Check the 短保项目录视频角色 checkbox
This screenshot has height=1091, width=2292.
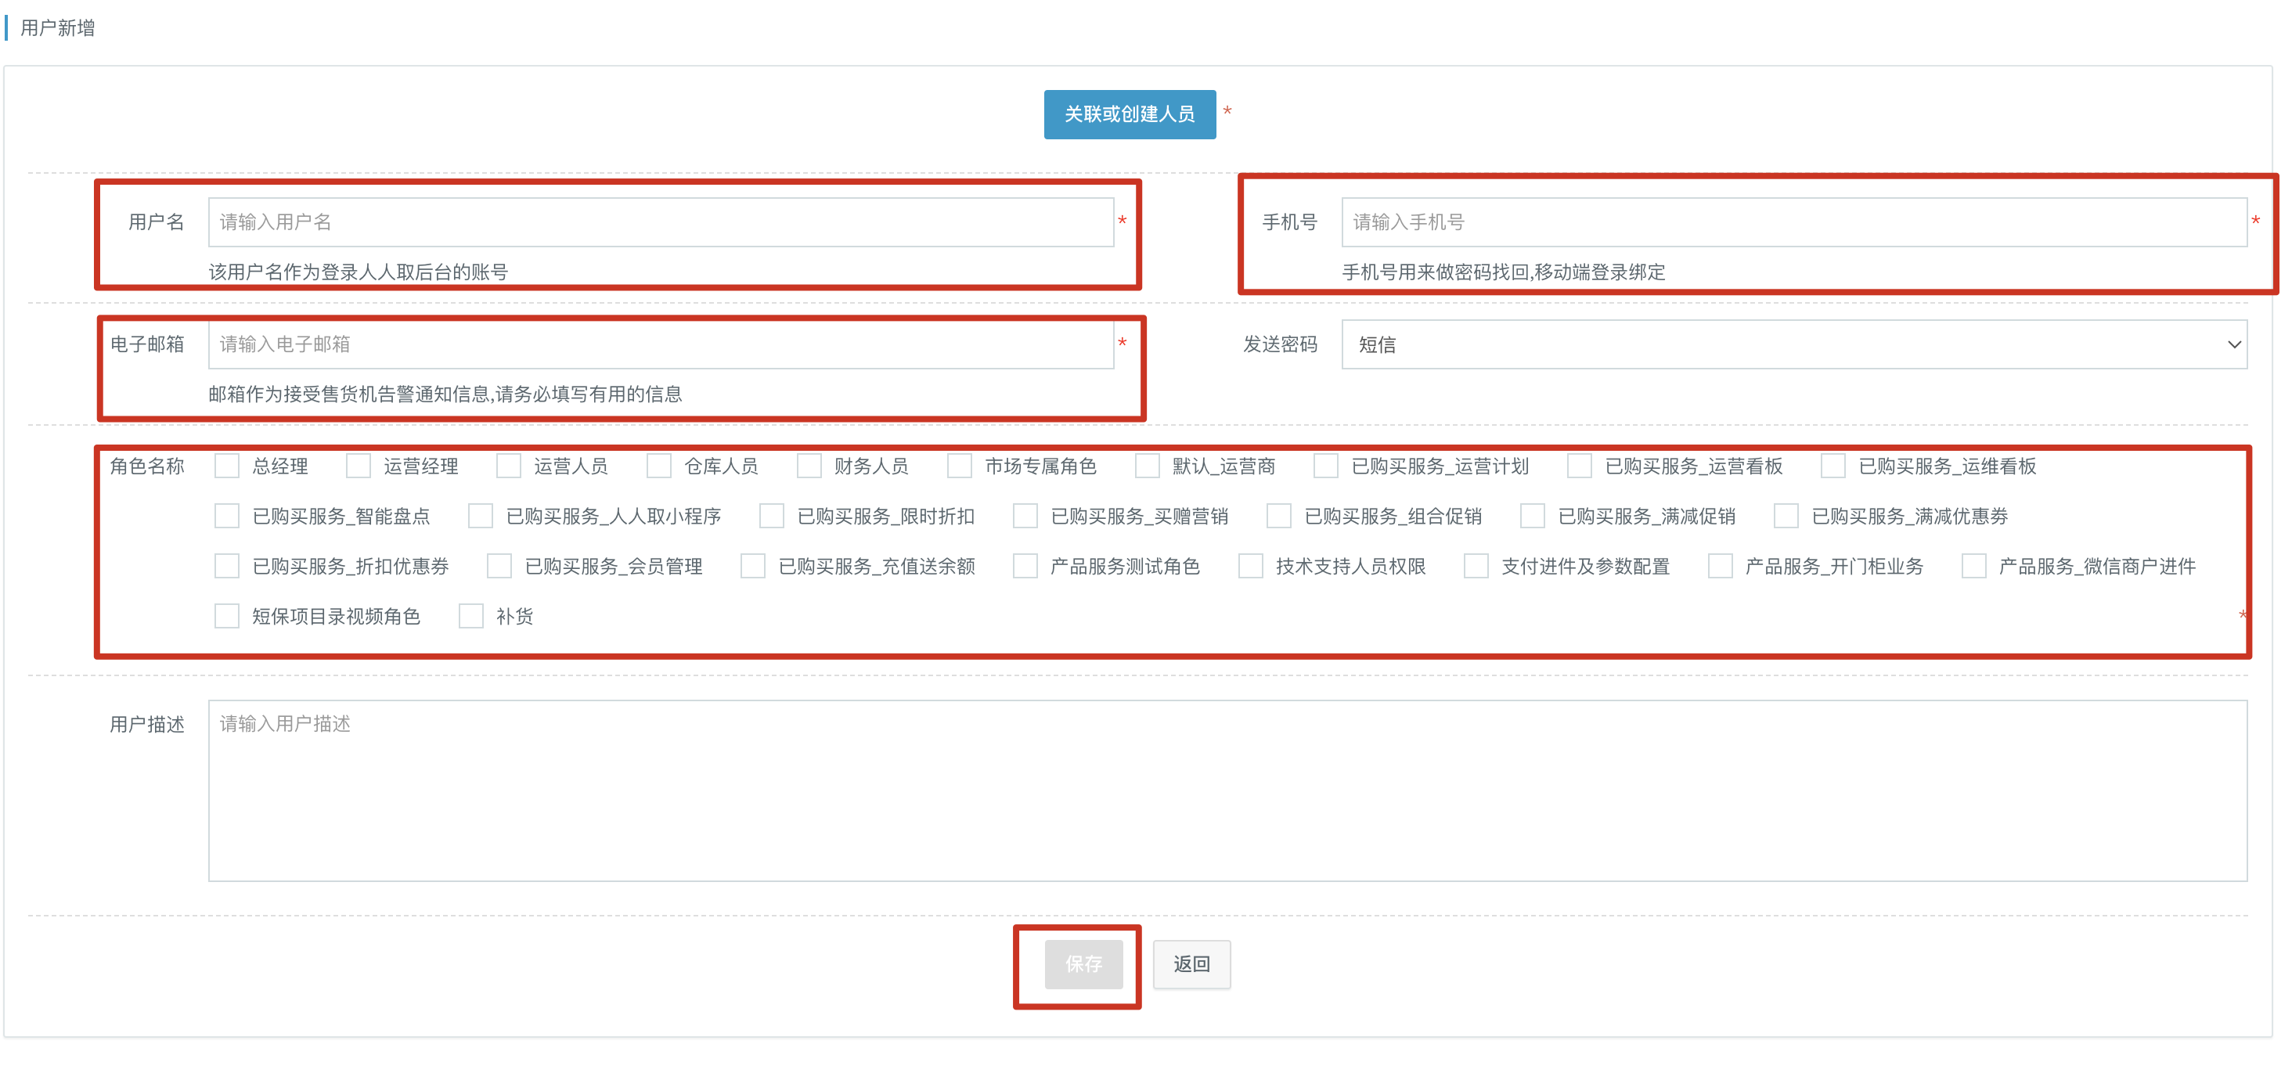(x=227, y=616)
